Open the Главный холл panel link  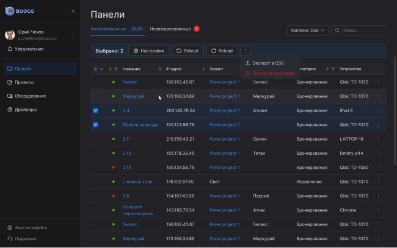pyautogui.click(x=137, y=182)
